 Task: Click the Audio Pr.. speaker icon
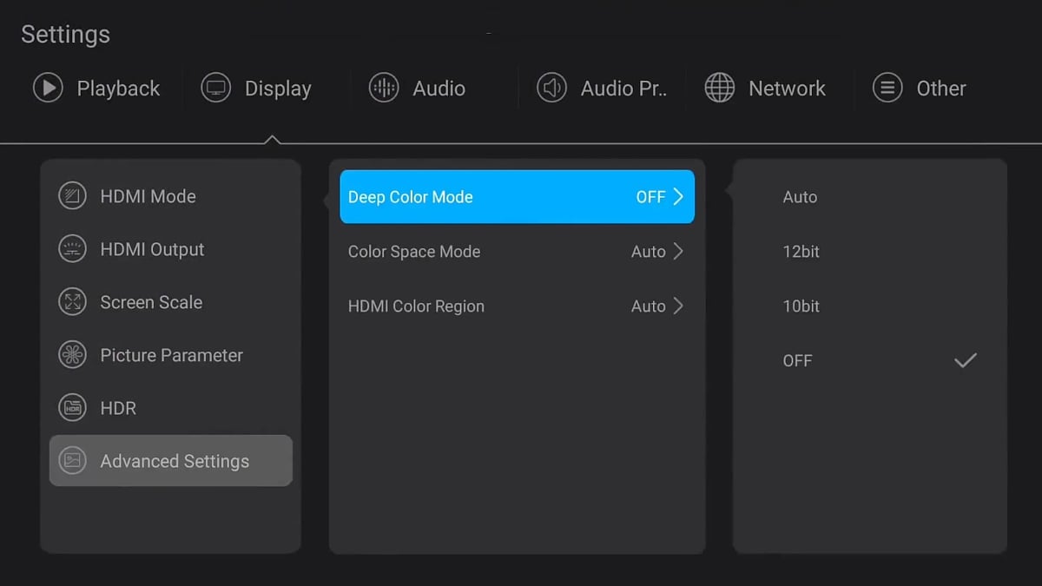tap(551, 88)
